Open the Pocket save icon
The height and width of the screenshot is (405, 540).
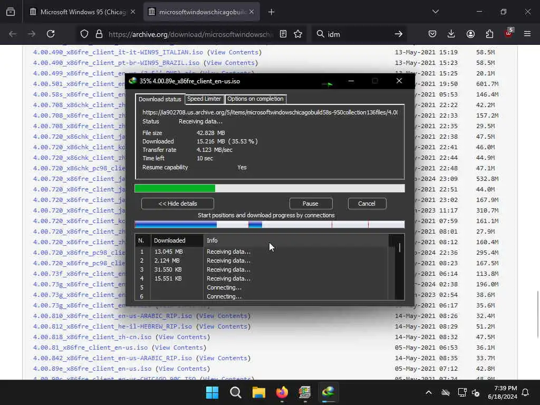(432, 34)
